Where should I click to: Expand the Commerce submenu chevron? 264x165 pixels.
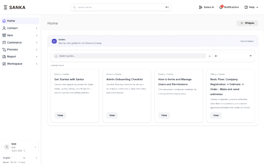pyautogui.click(x=37, y=43)
